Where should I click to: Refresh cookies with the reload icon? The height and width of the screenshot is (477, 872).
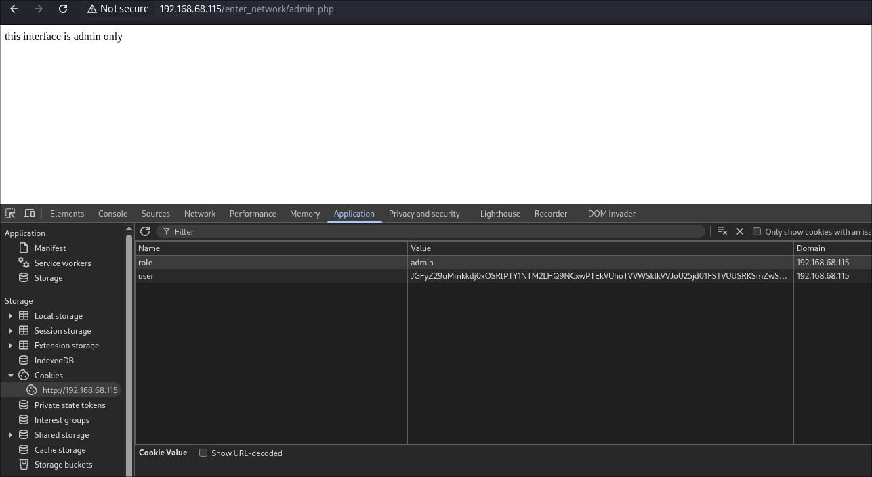145,231
